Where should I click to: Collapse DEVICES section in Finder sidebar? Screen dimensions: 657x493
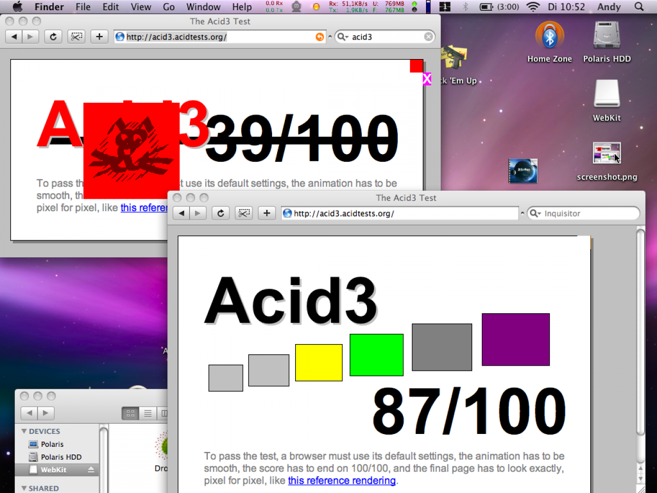[x=24, y=431]
